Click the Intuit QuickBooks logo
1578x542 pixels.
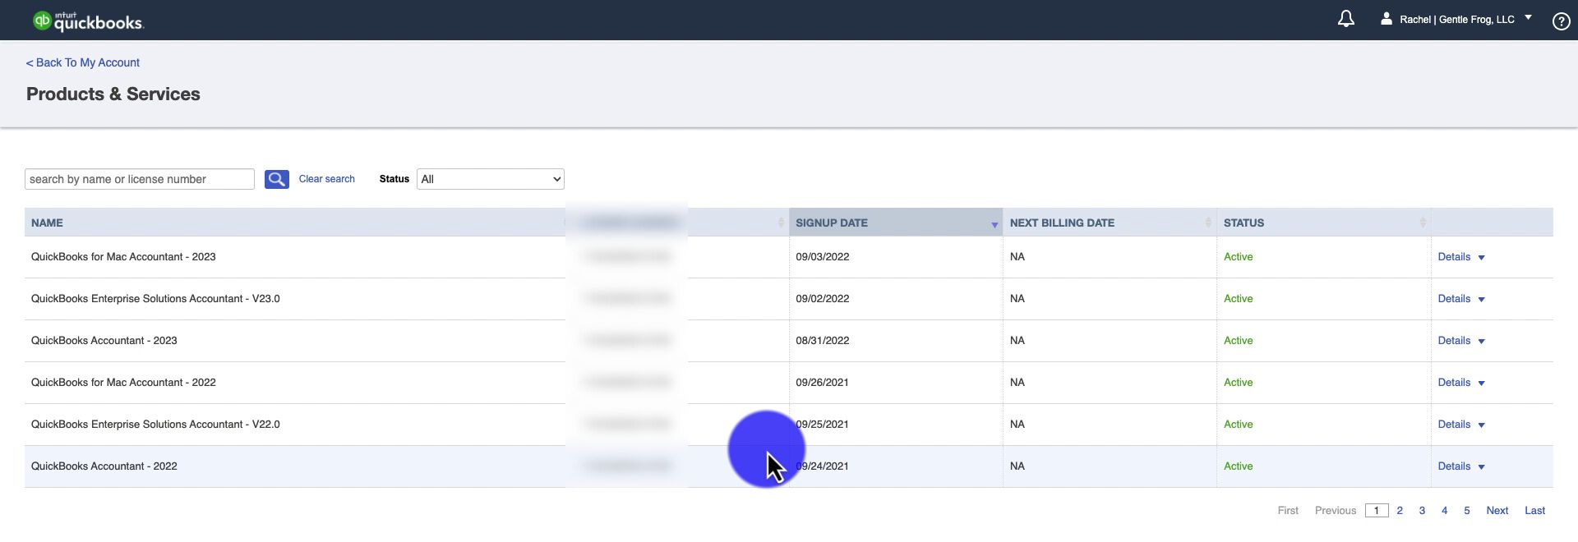tap(88, 21)
